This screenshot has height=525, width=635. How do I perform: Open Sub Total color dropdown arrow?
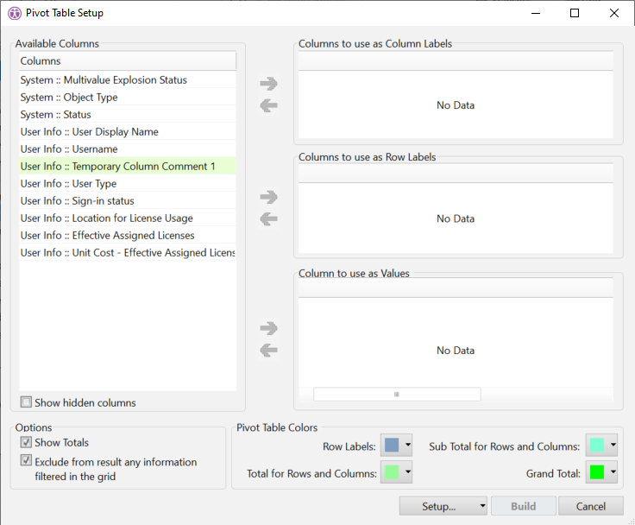click(613, 446)
